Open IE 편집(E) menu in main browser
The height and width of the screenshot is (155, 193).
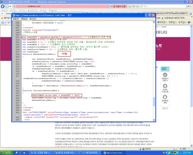point(13,11)
